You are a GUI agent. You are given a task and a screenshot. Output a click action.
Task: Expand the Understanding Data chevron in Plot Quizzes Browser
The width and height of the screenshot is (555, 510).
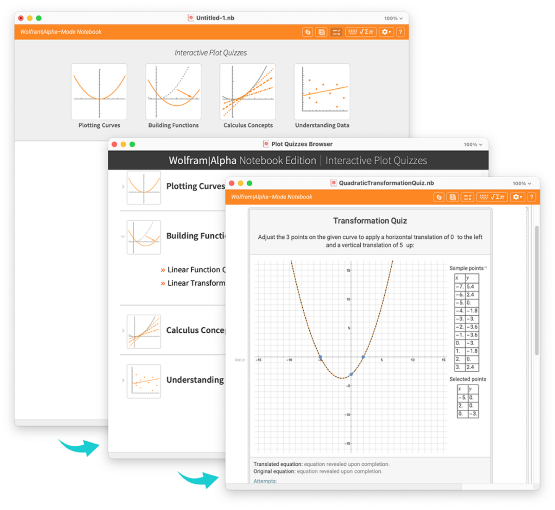123,380
